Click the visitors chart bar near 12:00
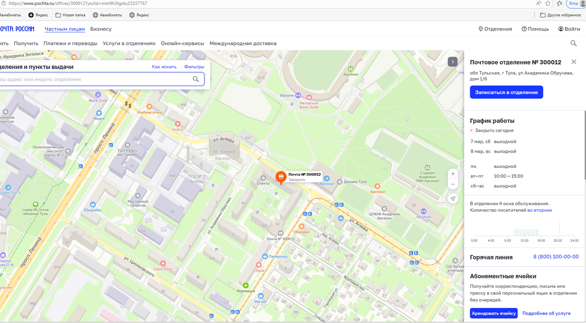 point(524,233)
